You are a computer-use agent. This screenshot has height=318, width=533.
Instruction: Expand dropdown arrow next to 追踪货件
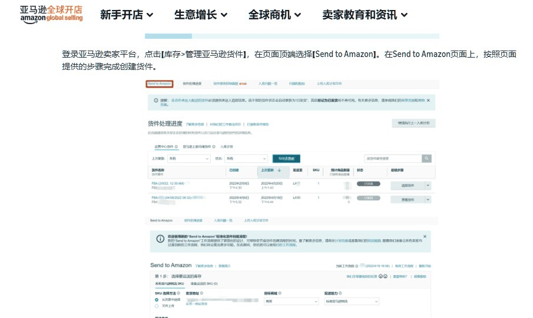[x=428, y=185]
